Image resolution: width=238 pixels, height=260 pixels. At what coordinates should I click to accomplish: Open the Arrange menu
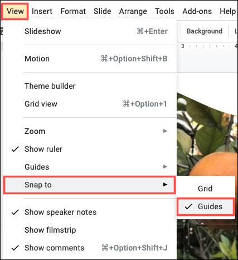click(x=133, y=11)
